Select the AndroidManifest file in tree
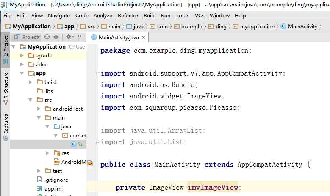Screen dimensions: 330x196 point(70,162)
